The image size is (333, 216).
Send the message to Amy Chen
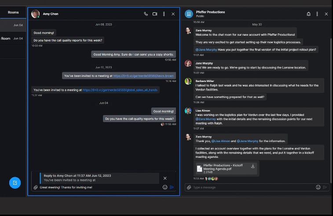pyautogui.click(x=172, y=187)
